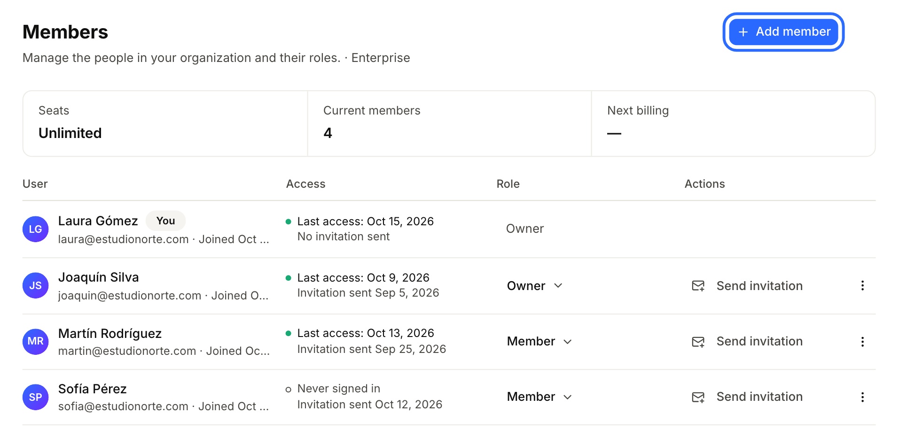
Task: Open the three-dot menu for Martín Rodríguez
Action: 862,342
